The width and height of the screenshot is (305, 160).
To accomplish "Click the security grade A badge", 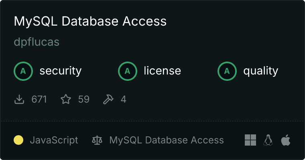I will click(x=23, y=71).
